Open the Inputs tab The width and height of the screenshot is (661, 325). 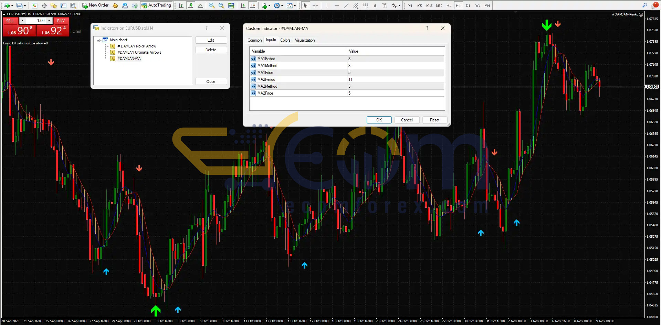(x=271, y=40)
